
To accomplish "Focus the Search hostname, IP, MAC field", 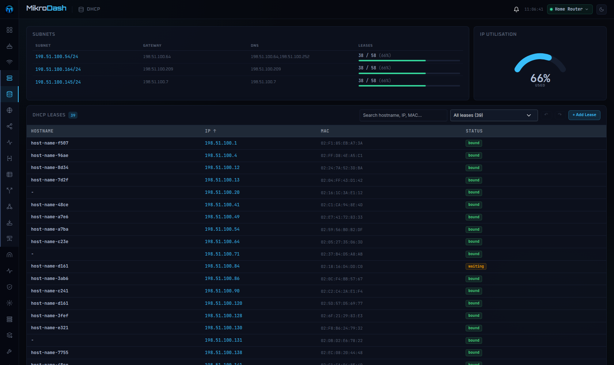I will [x=403, y=115].
